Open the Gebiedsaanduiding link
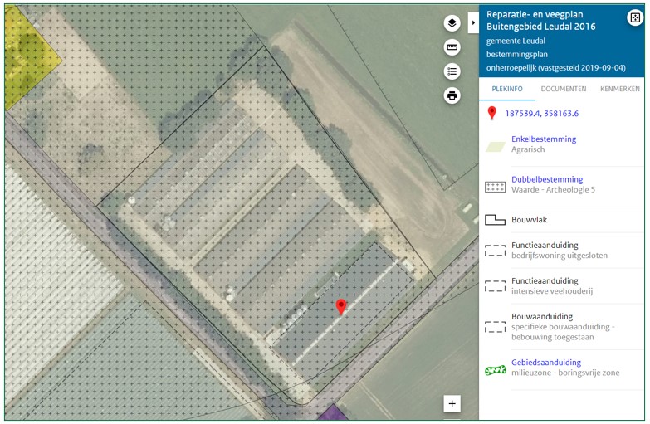The image size is (650, 424). 546,363
